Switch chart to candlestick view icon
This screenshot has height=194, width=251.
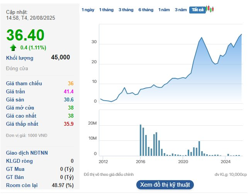click(210, 9)
